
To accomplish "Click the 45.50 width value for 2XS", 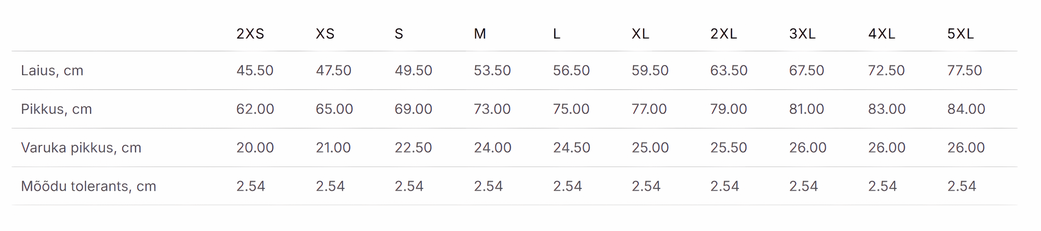I will click(x=255, y=71).
